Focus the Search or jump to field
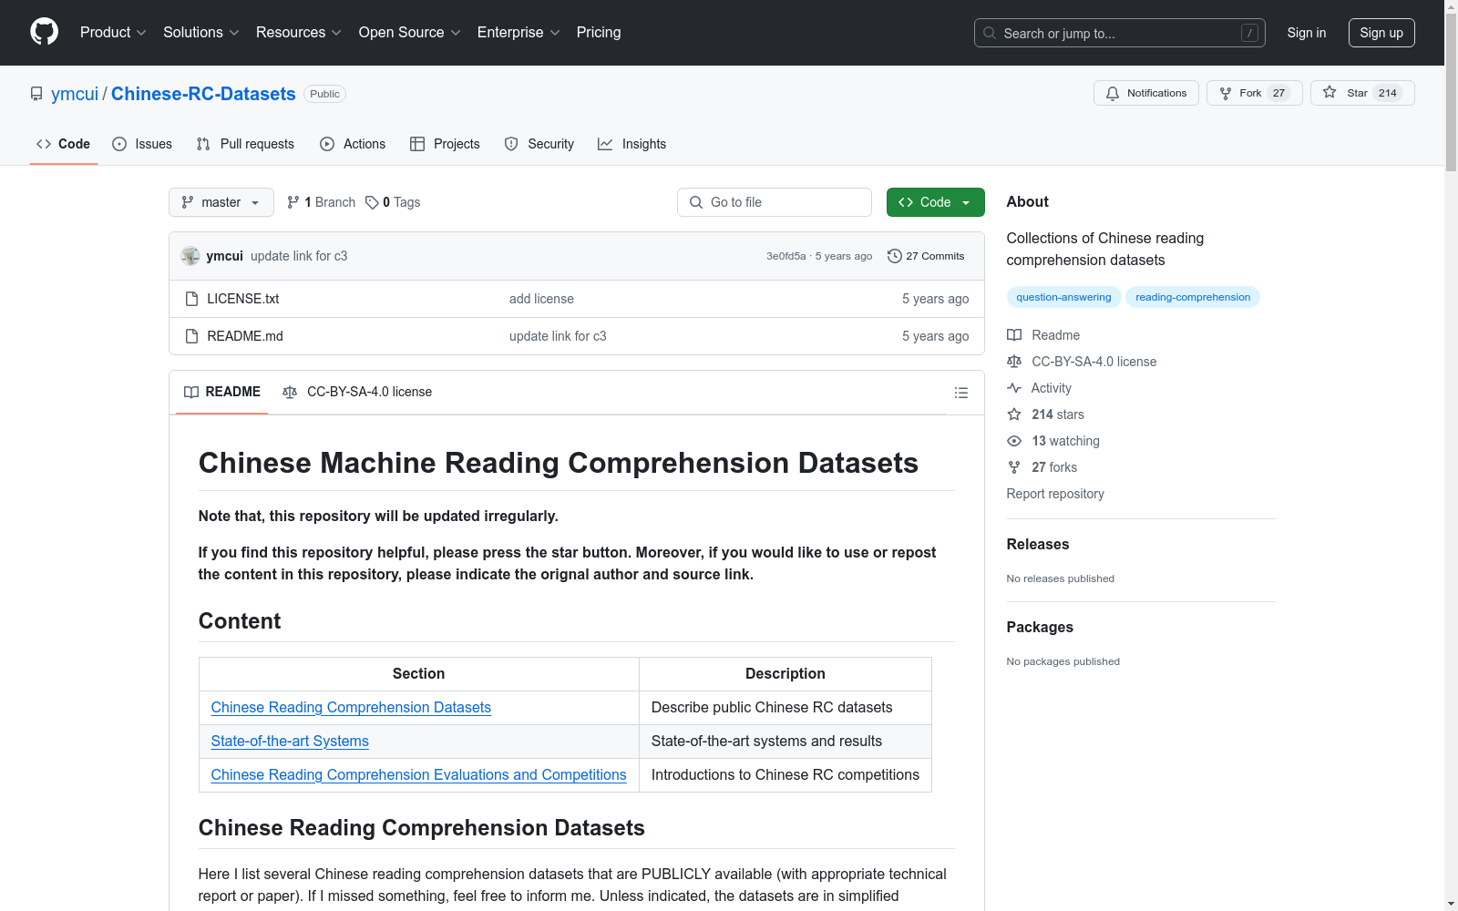Viewport: 1458px width, 911px height. tap(1120, 33)
